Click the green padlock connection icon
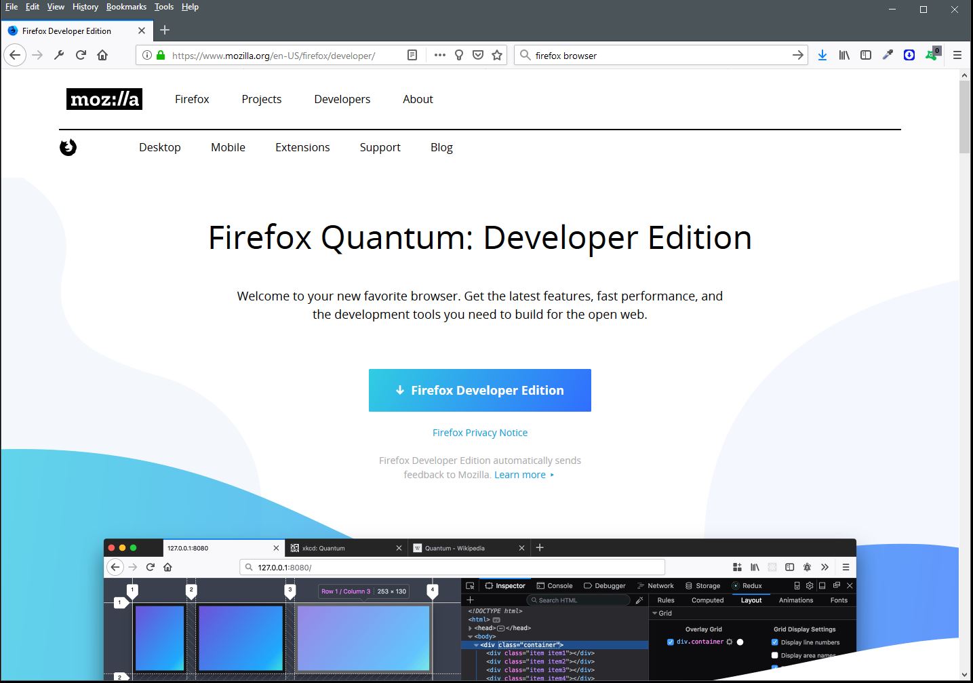The width and height of the screenshot is (973, 683). (161, 56)
